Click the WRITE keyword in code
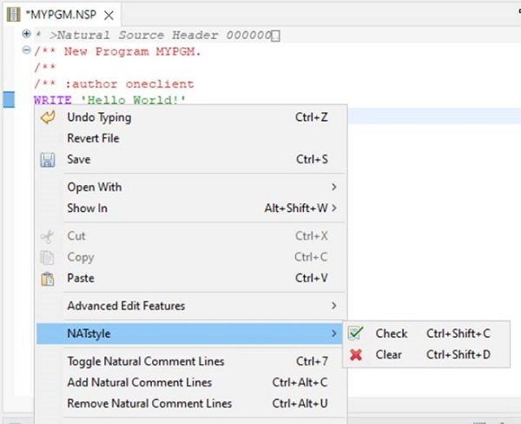This screenshot has width=521, height=424. [x=52, y=100]
